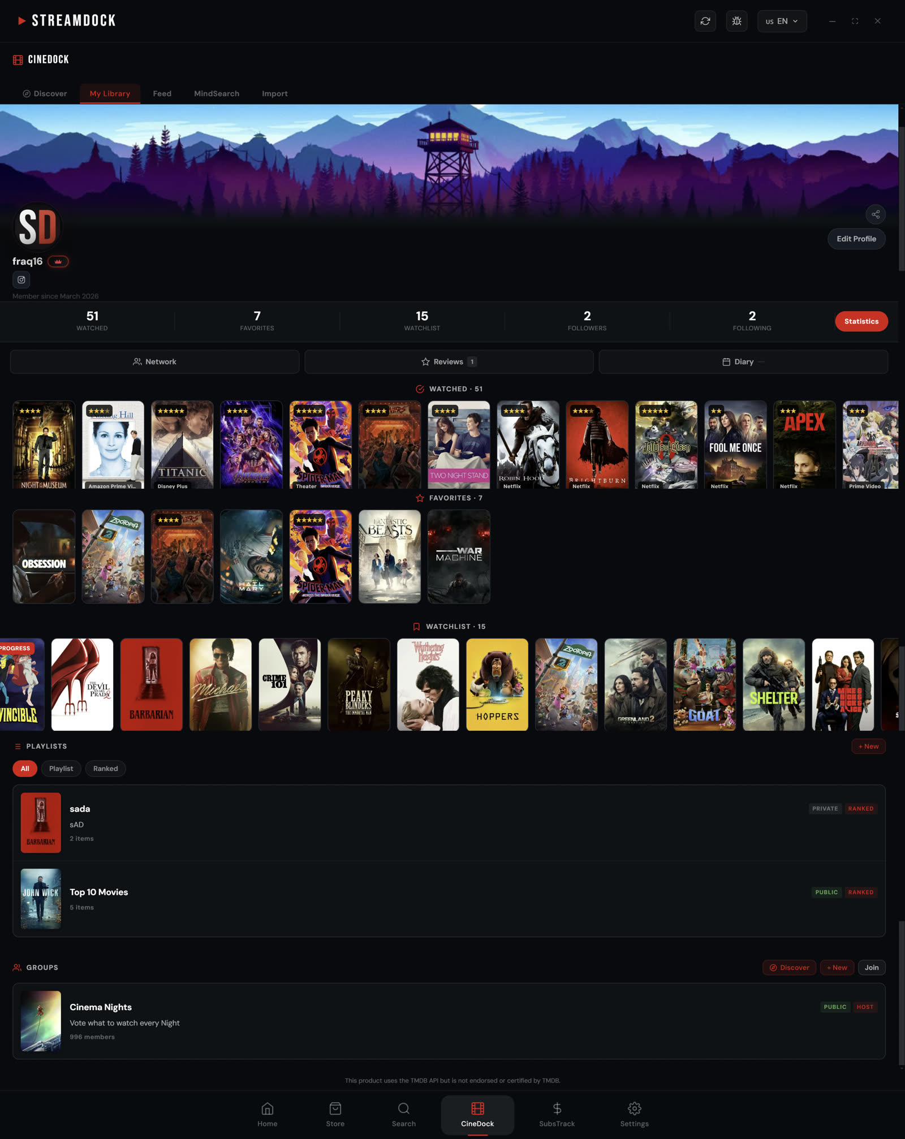Go to Home in bottom navigation
This screenshot has width=905, height=1139.
pos(268,1115)
